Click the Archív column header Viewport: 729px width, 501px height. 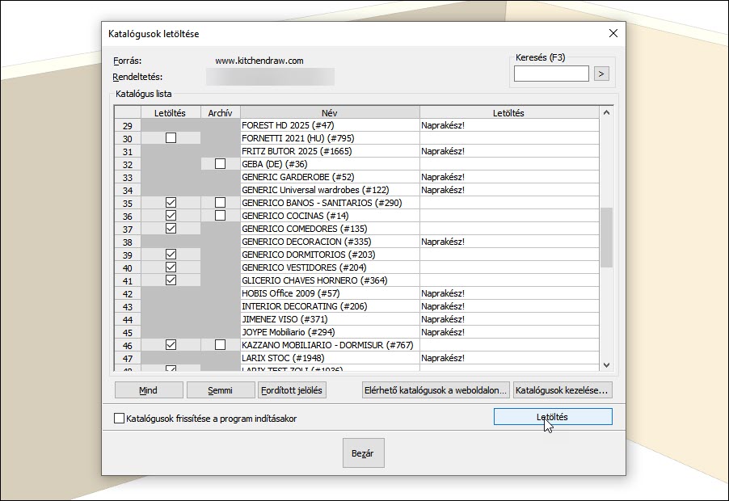pyautogui.click(x=221, y=113)
